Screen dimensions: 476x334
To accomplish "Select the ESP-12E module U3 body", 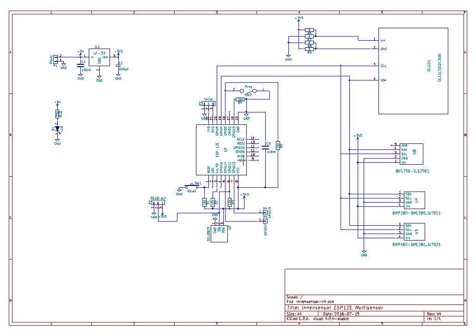I will [x=221, y=150].
